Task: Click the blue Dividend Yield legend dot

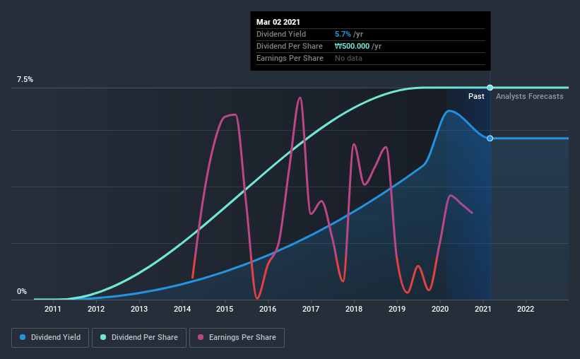Action: [23, 337]
